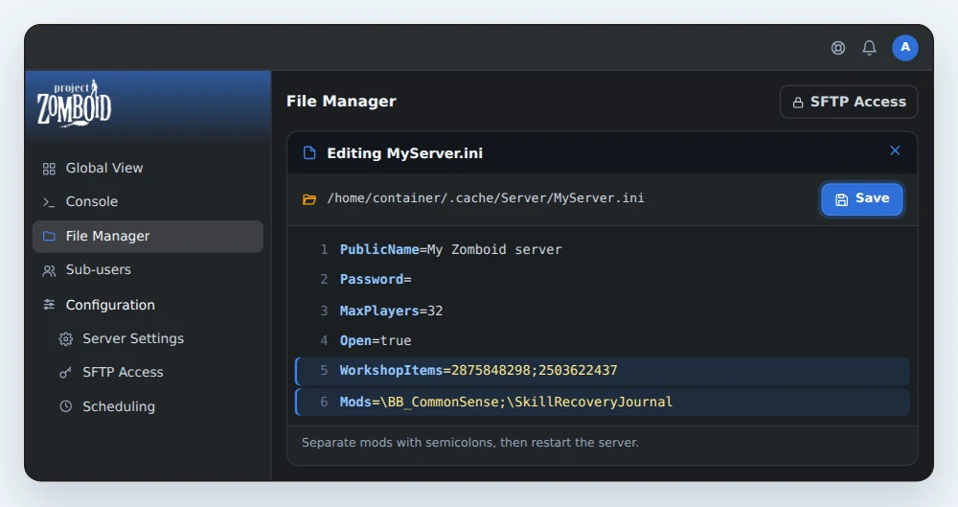Click line number 6 in the editor gutter

324,403
